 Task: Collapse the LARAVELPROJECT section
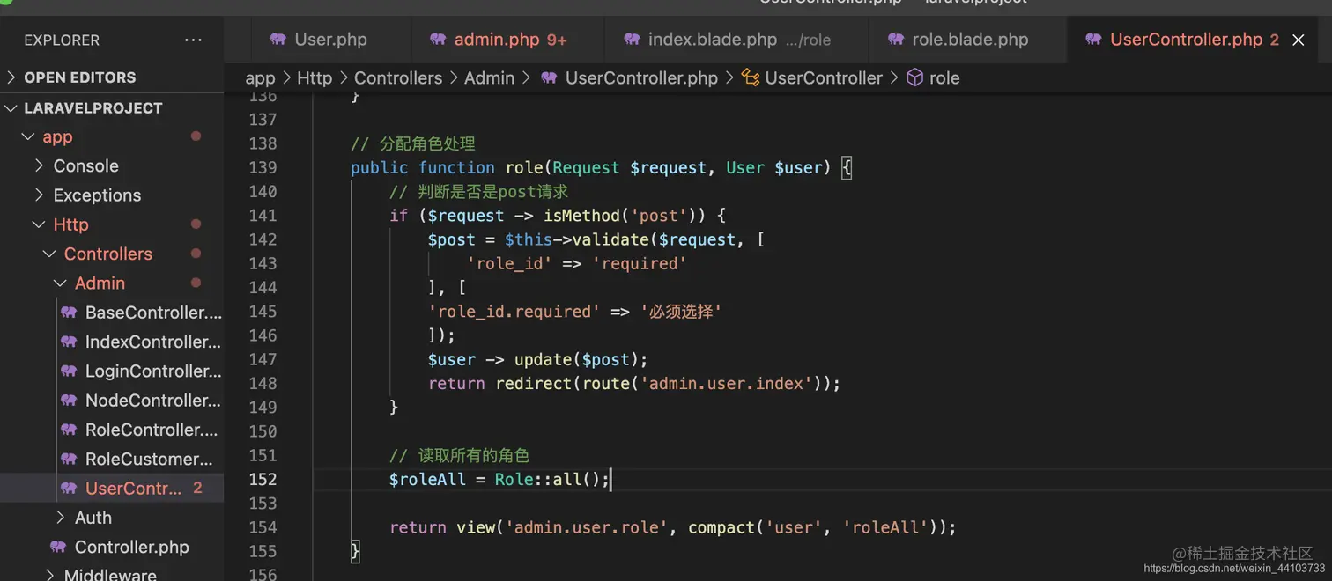coord(11,108)
